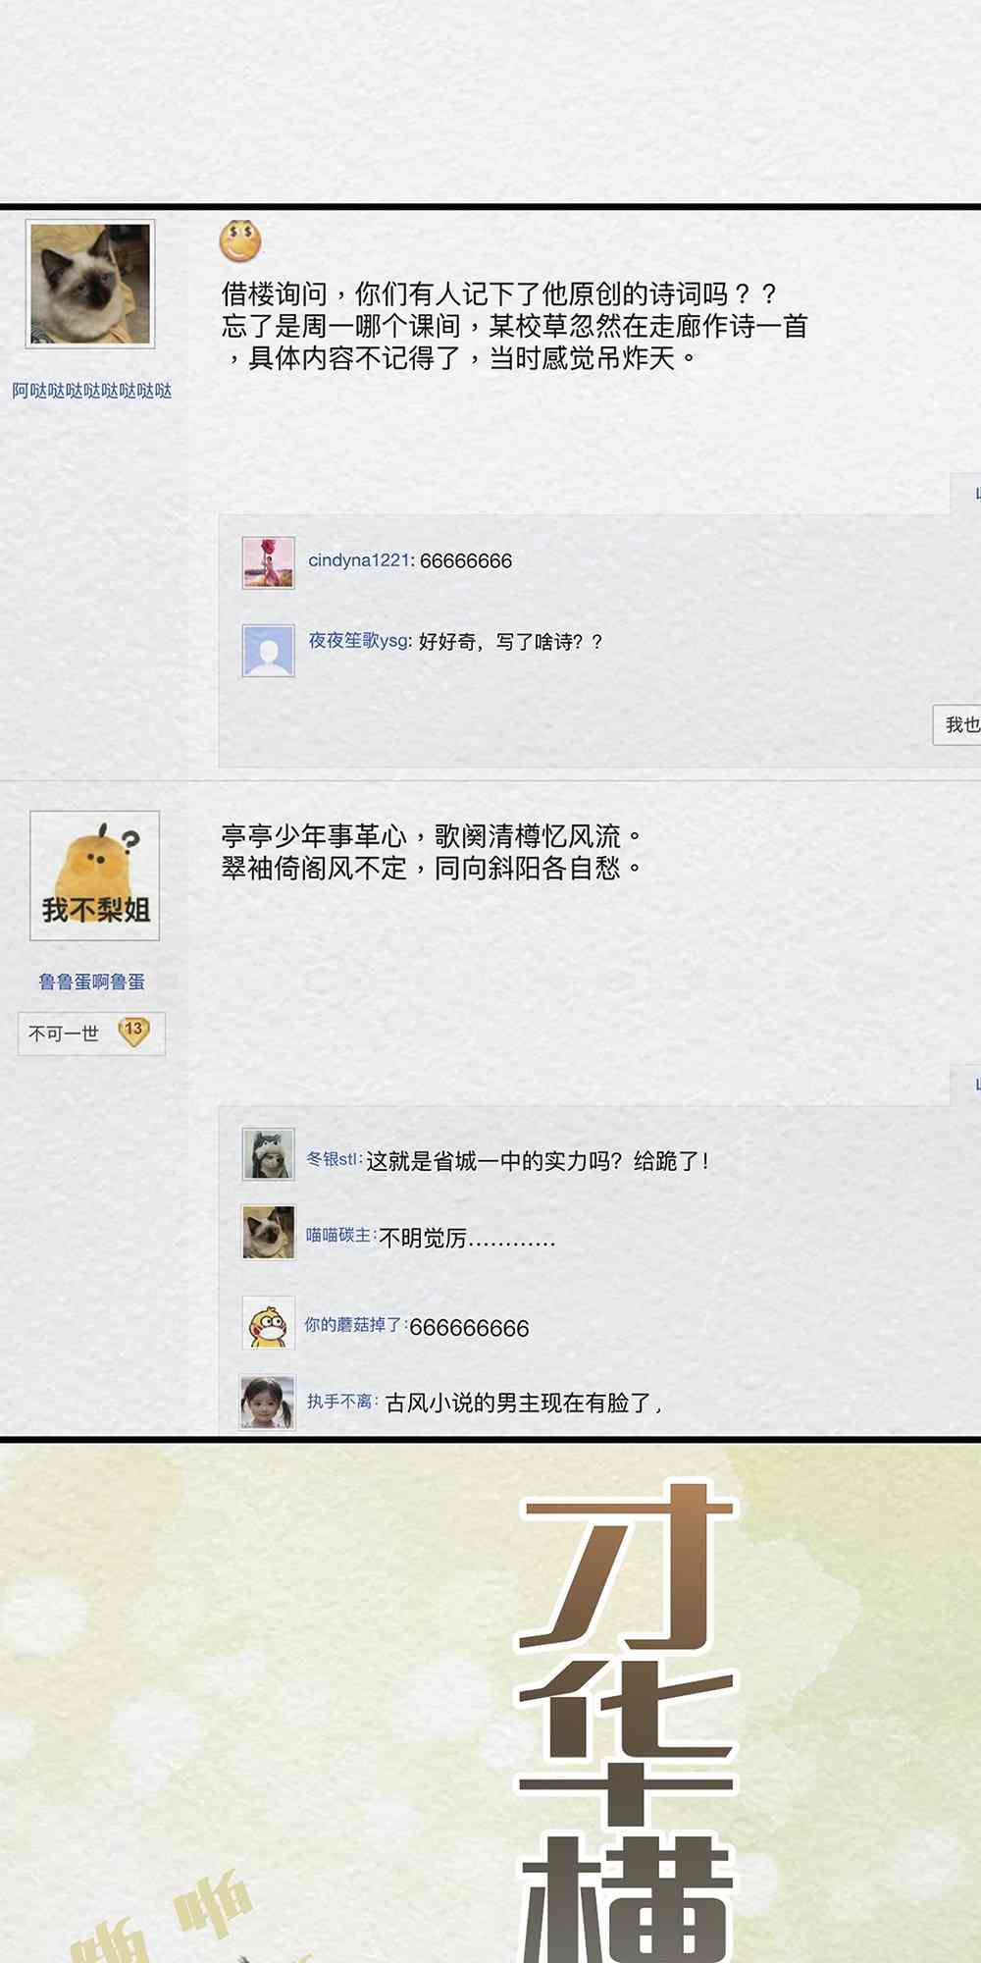Image resolution: width=981 pixels, height=1963 pixels.
Task: Open 夜夜笙歌ysg username link
Action: point(358,641)
